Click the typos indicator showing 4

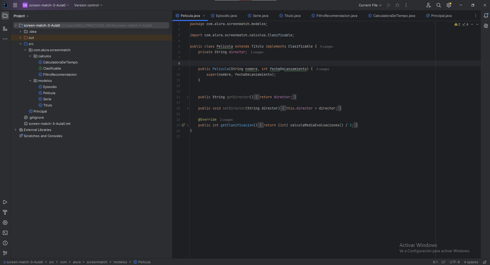[465, 24]
